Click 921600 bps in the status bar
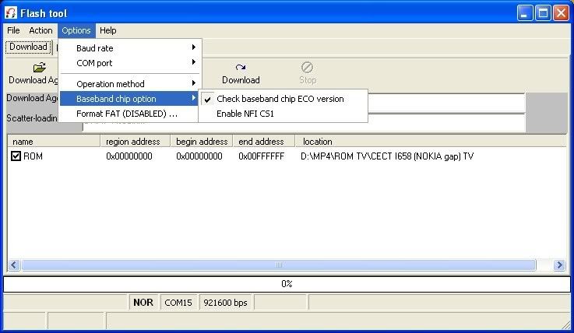The height and width of the screenshot is (333, 574). coord(226,303)
